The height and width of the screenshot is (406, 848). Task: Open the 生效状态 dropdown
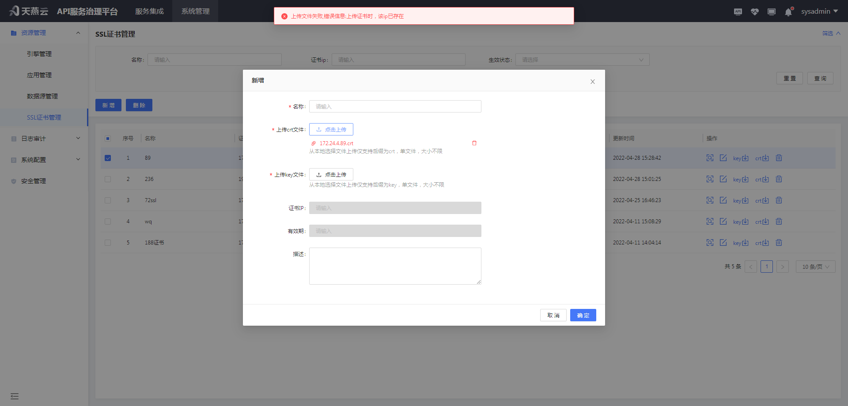(x=582, y=60)
